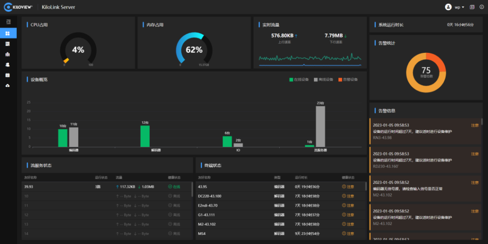
Task: Click the alarm info panel scrollbar
Action: click(x=482, y=122)
